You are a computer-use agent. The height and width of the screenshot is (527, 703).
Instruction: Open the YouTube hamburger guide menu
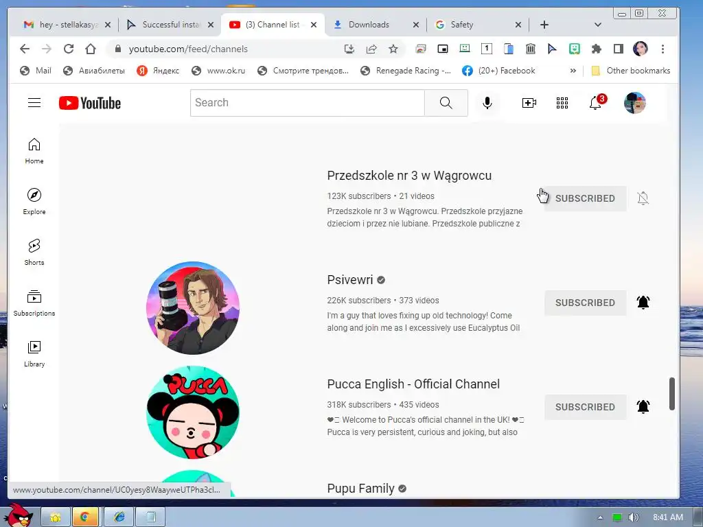34,103
